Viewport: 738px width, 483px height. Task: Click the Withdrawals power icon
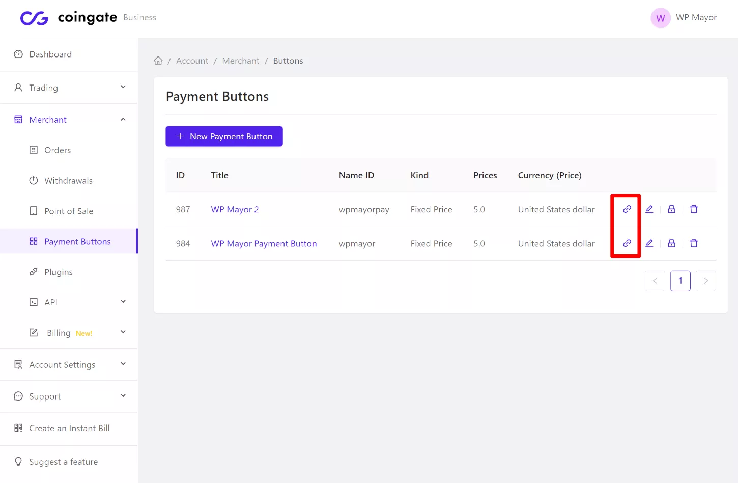[x=34, y=180]
